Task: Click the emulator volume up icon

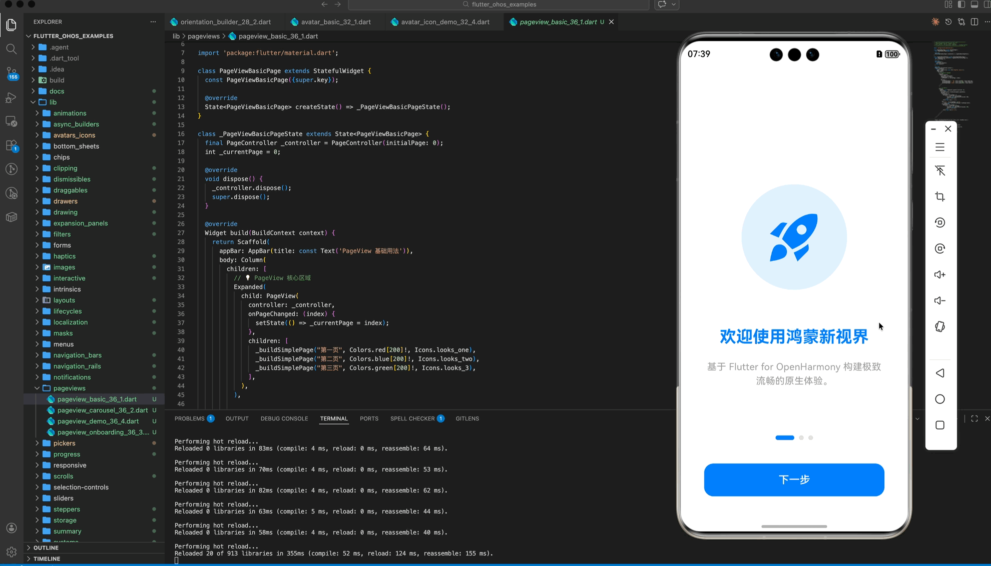Action: 939,274
